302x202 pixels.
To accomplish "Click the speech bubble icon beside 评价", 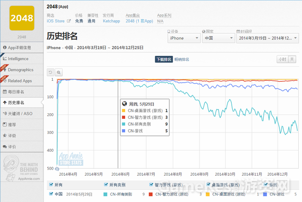I will [5, 147].
